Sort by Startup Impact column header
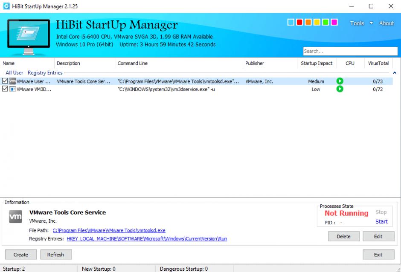 (x=317, y=63)
